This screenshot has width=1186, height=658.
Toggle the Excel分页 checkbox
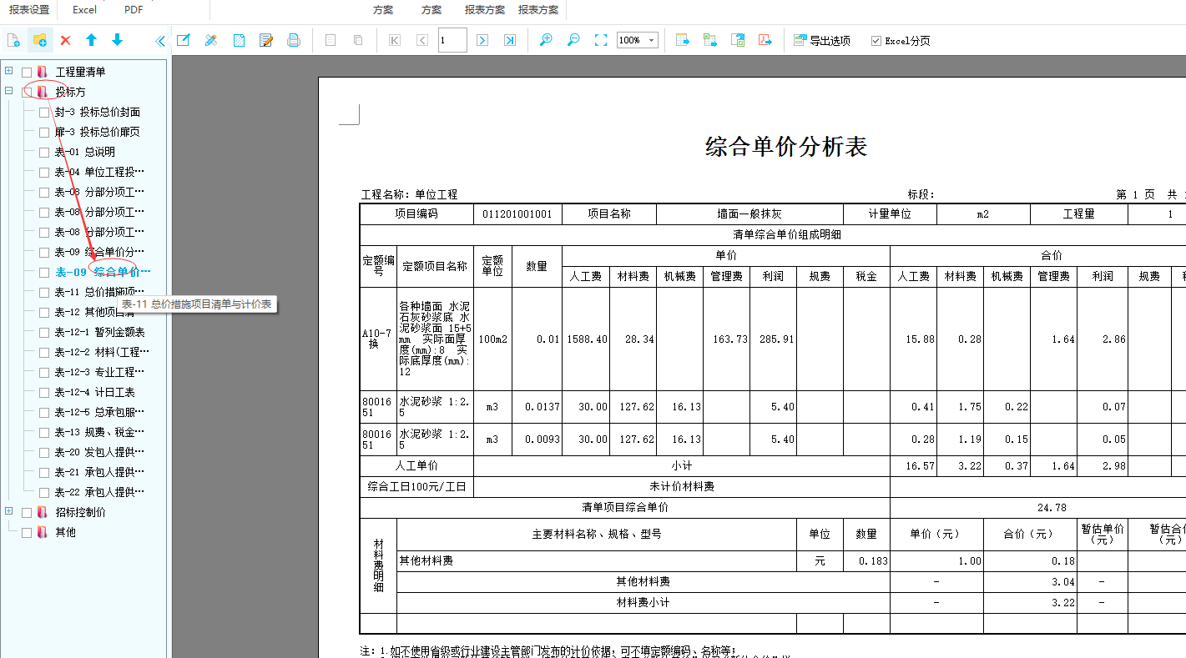[876, 41]
